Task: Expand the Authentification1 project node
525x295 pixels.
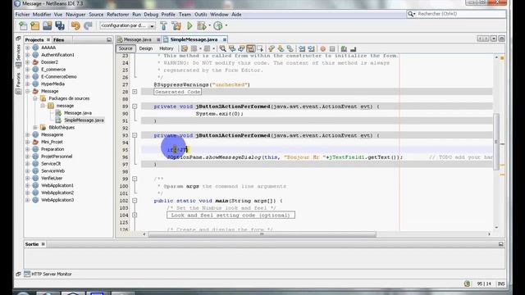Action: (28, 55)
